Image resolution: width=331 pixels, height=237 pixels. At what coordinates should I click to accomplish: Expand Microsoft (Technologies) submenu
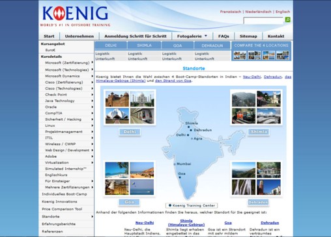coord(93,69)
